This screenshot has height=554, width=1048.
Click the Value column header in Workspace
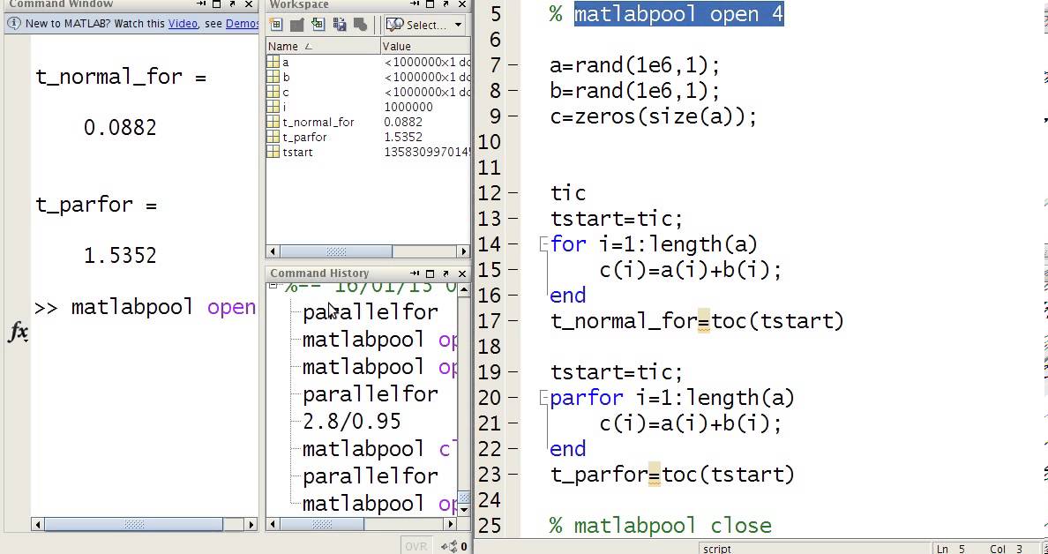426,46
